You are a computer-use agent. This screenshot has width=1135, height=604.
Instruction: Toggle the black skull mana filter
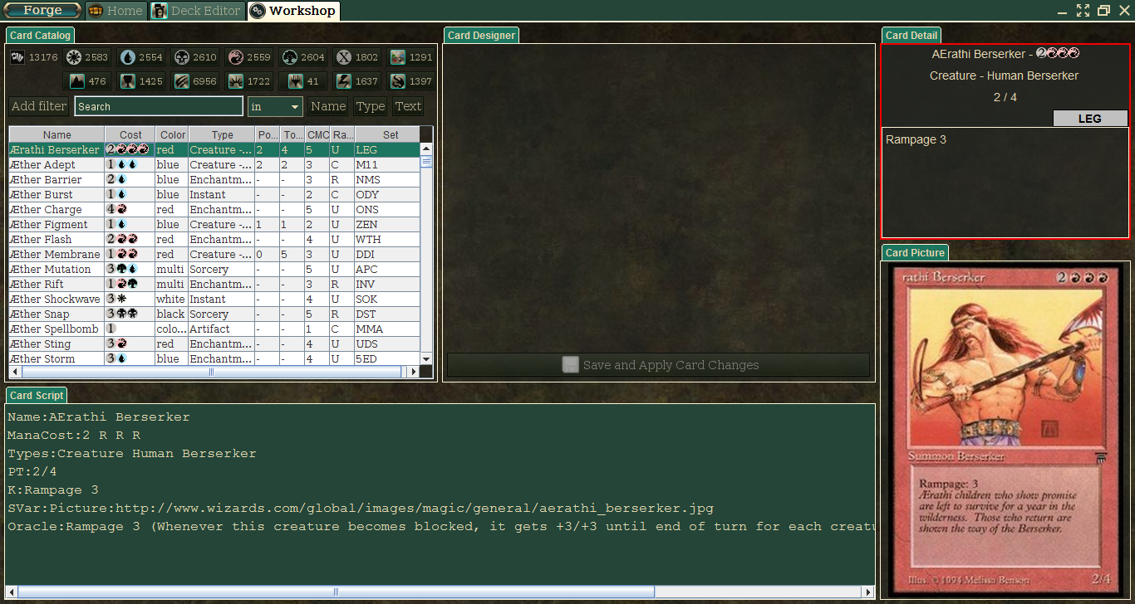pos(194,57)
